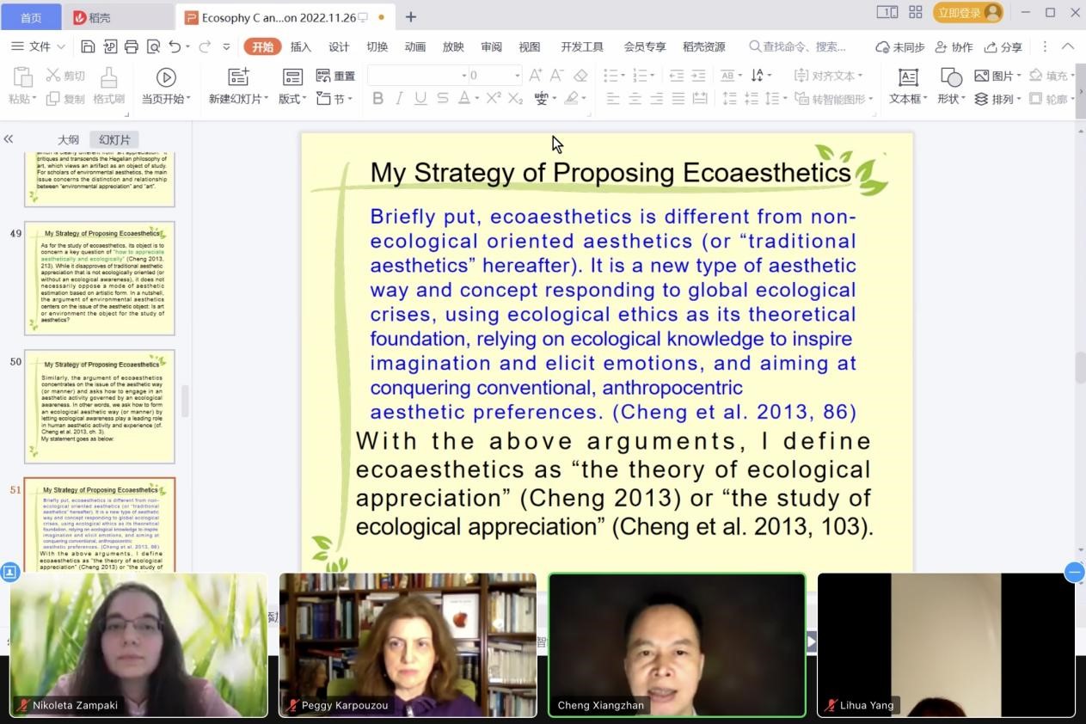The height and width of the screenshot is (724, 1086).
Task: Insert a text box (文本框)
Action: point(908,86)
